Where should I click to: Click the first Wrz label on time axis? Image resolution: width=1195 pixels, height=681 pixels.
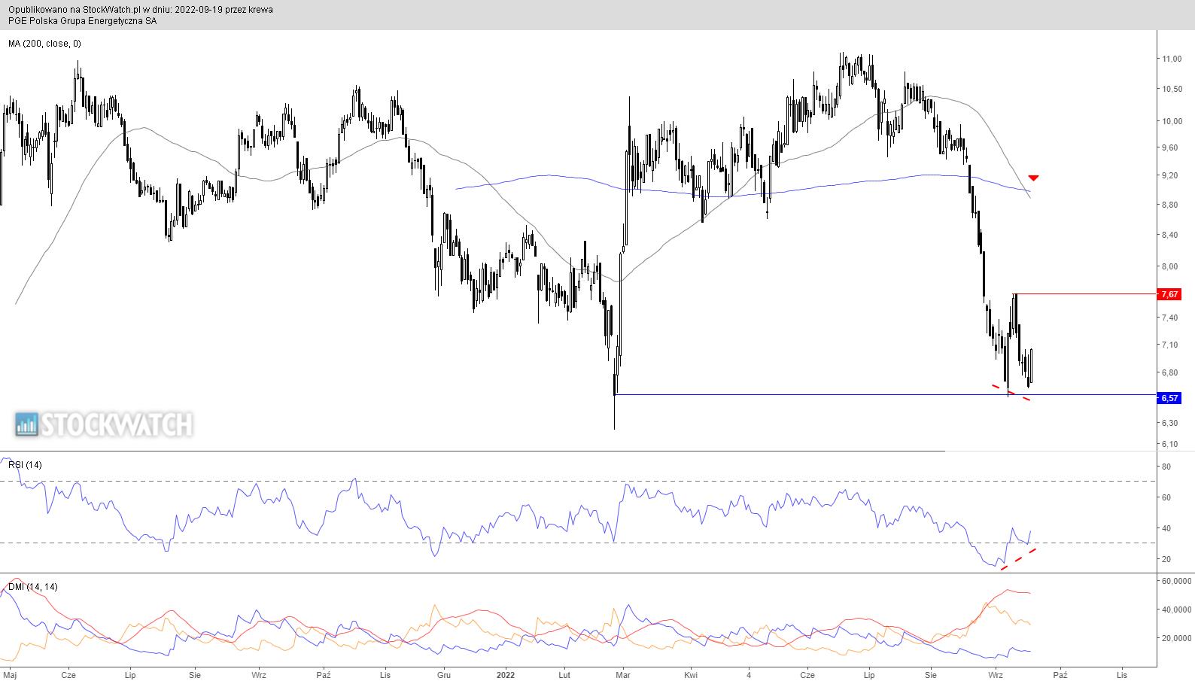click(x=259, y=675)
